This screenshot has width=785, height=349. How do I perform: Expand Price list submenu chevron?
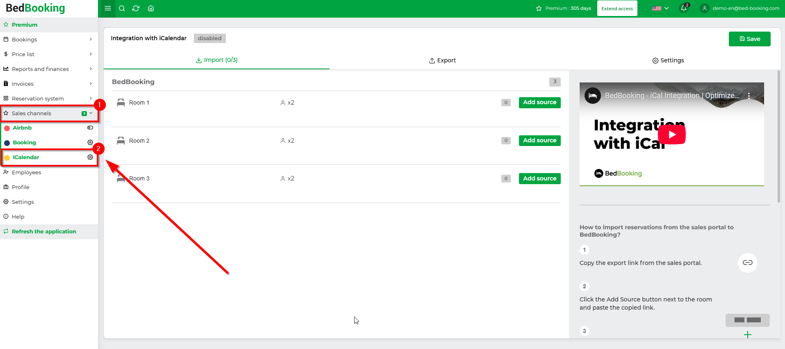(91, 54)
